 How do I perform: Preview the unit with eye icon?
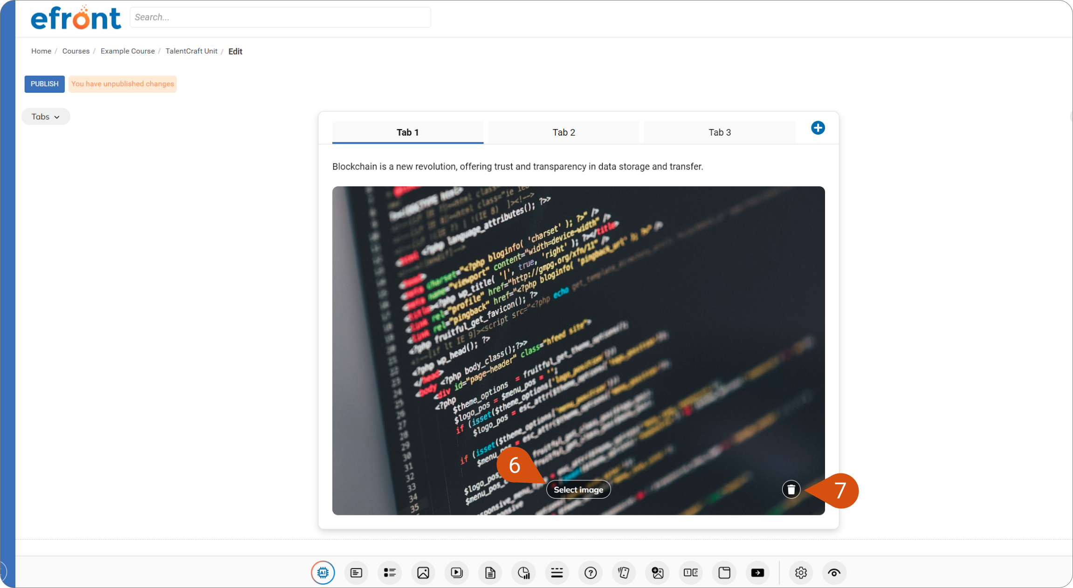[834, 573]
